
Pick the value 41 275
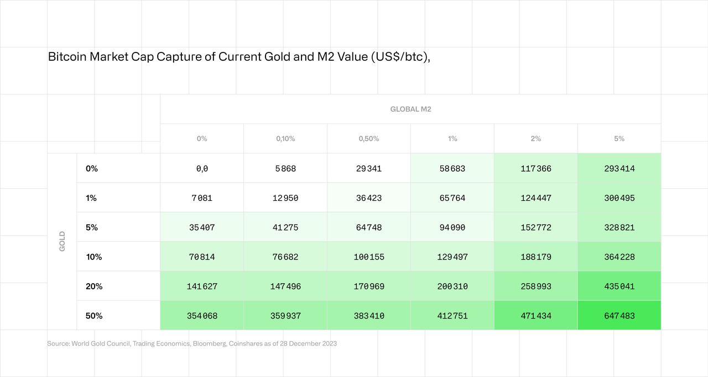pos(285,227)
